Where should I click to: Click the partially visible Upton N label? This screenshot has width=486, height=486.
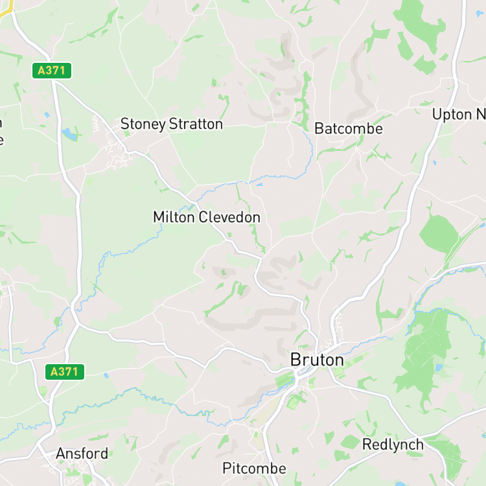(x=459, y=115)
